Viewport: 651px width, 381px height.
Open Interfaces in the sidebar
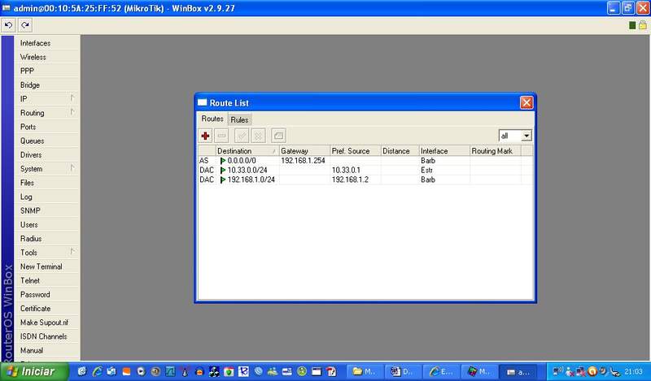tap(46, 43)
